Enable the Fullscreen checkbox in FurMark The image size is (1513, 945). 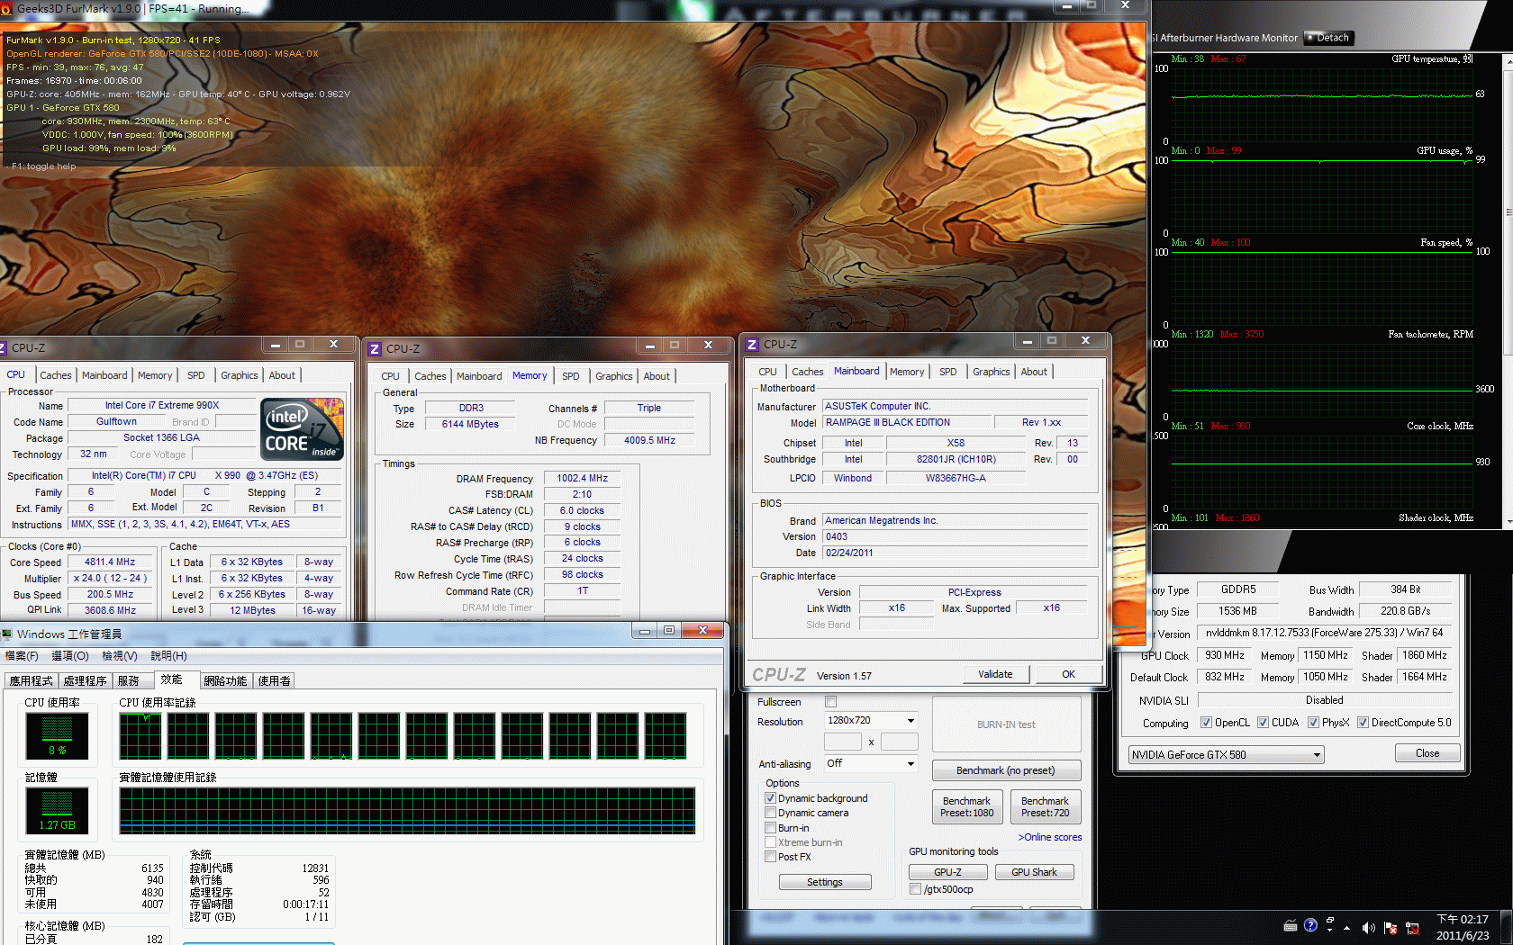(x=831, y=702)
